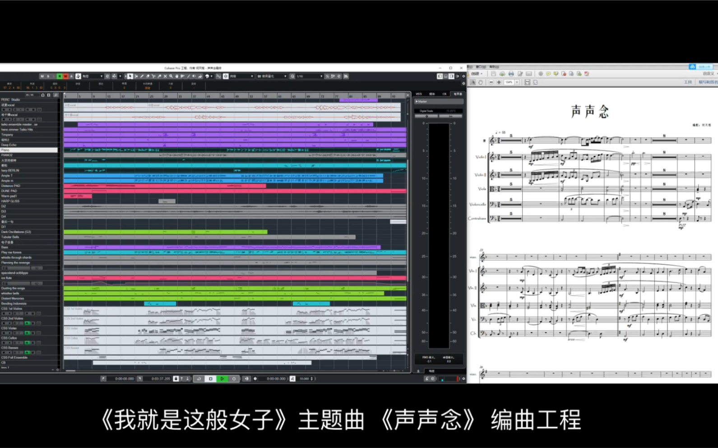Image resolution: width=718 pixels, height=448 pixels.
Task: Select the Glue tool in Cubase toolbar
Action: point(159,76)
